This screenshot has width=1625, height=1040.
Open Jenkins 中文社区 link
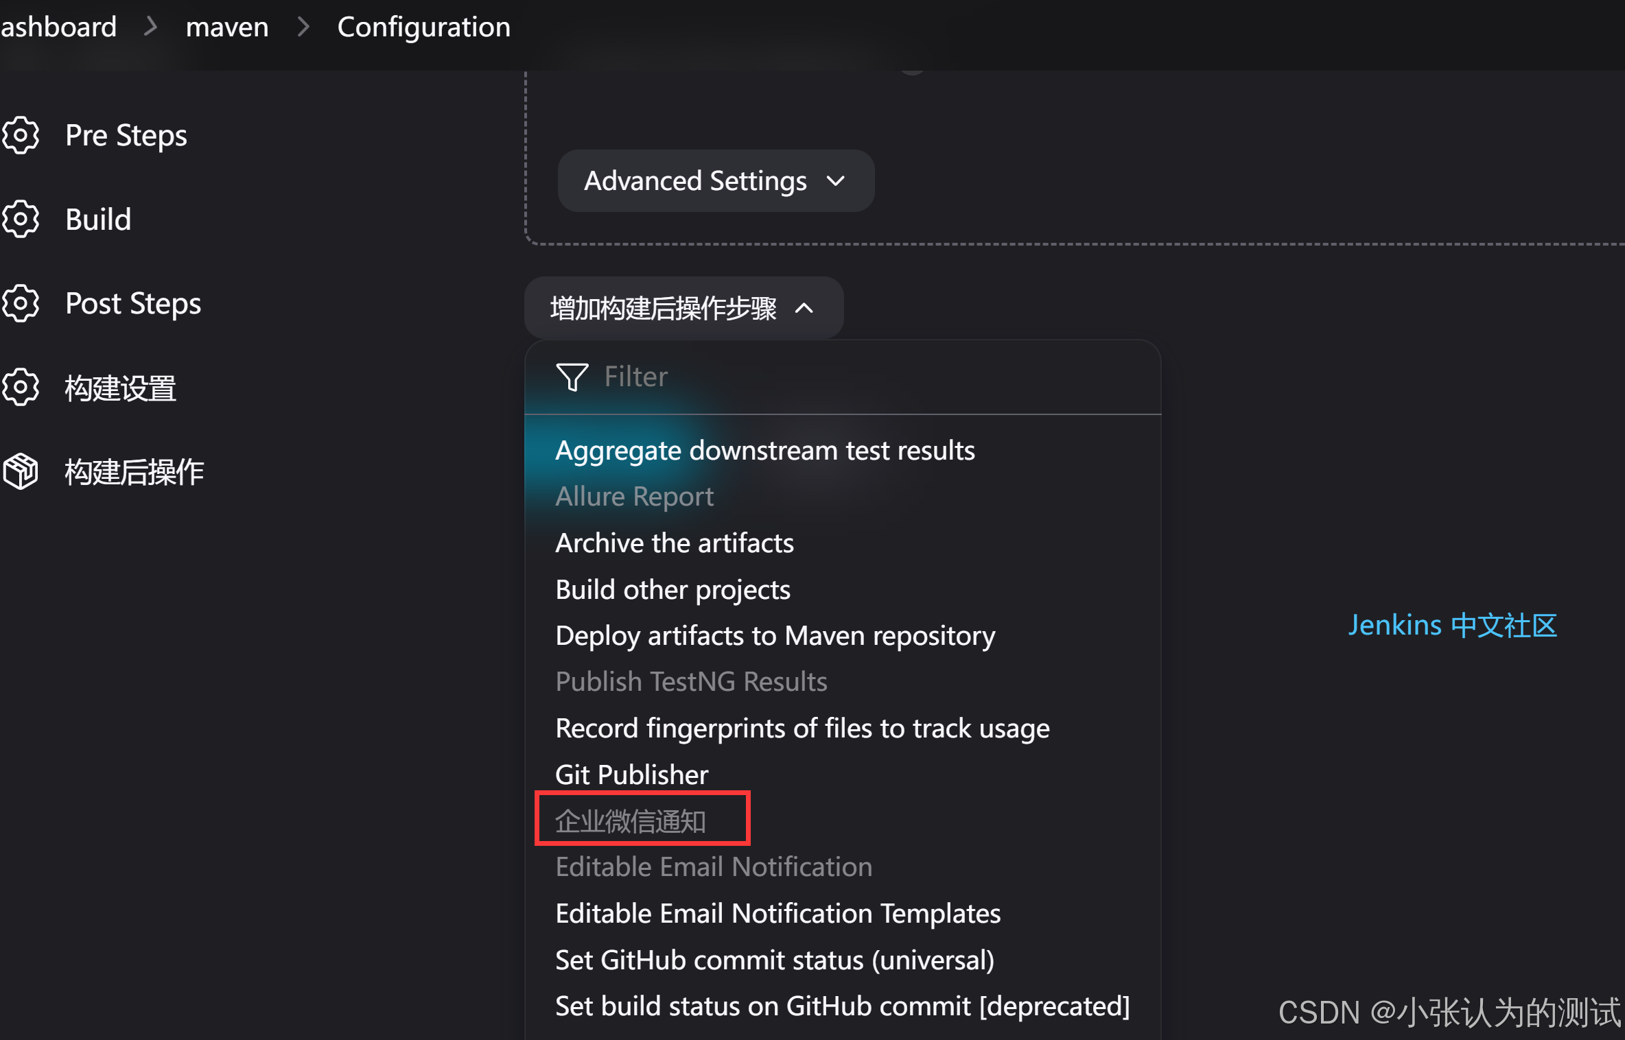coord(1452,626)
